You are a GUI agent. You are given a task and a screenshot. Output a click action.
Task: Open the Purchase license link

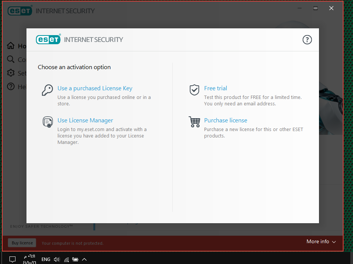point(226,120)
